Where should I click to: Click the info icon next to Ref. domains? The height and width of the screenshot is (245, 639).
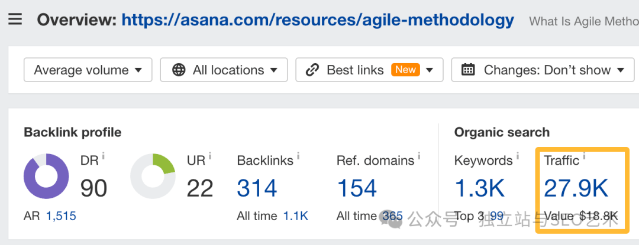[x=419, y=155]
